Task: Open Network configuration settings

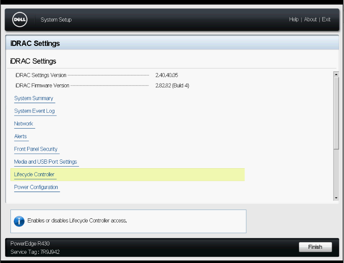Action: pyautogui.click(x=23, y=124)
